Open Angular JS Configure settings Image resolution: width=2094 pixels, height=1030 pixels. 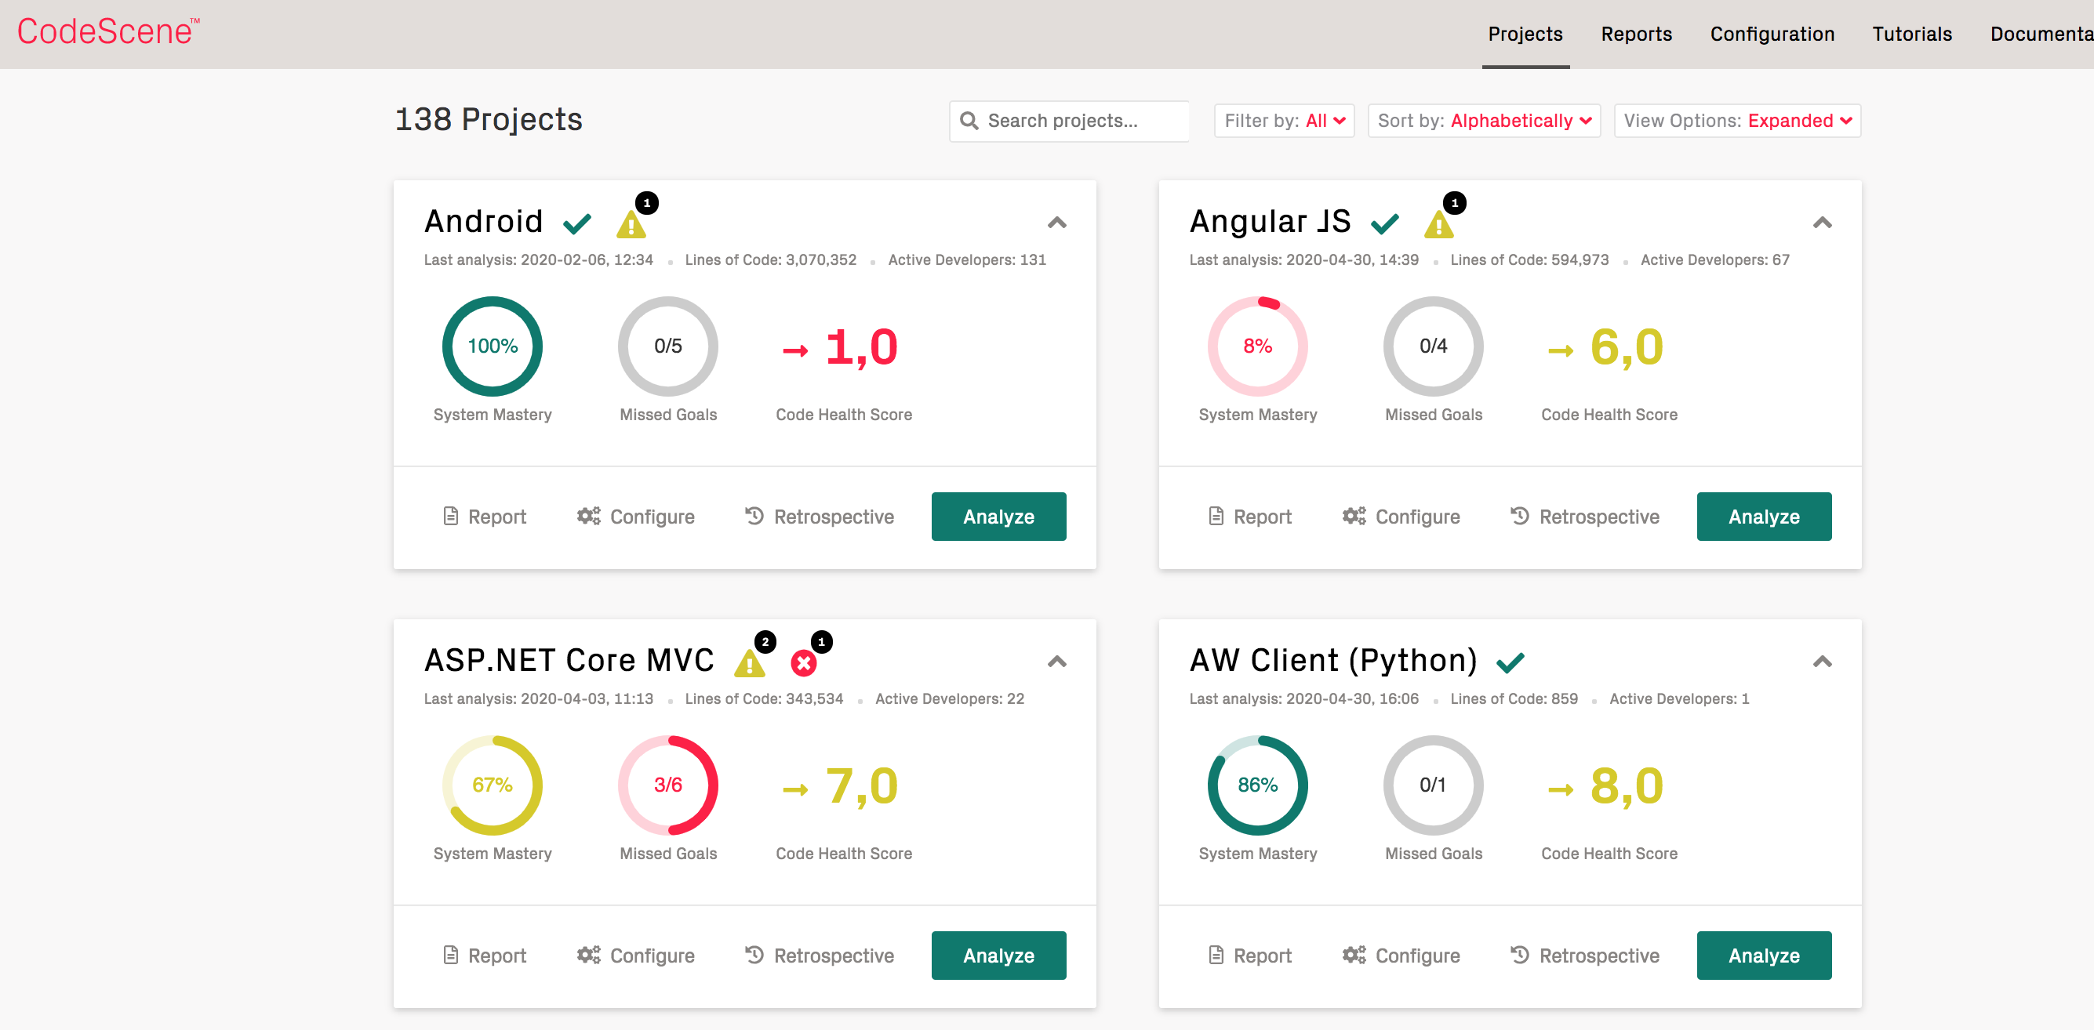pos(1401,517)
